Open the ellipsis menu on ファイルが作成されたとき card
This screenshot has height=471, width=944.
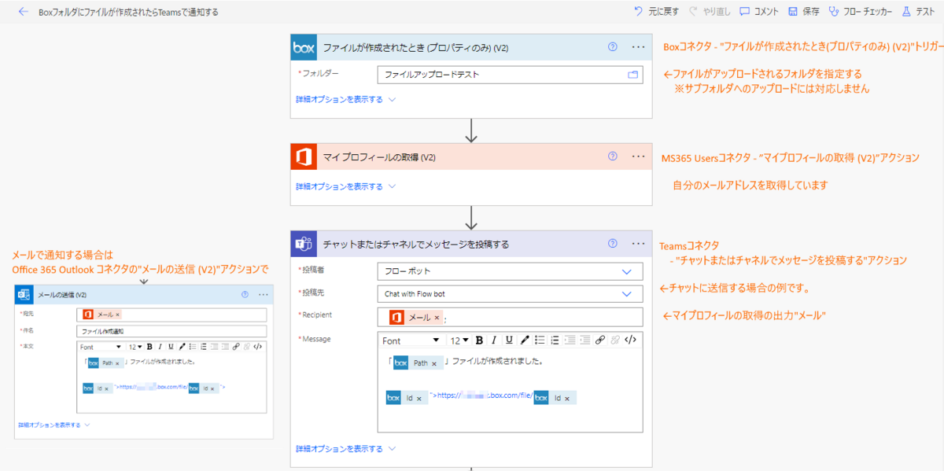pyautogui.click(x=638, y=48)
